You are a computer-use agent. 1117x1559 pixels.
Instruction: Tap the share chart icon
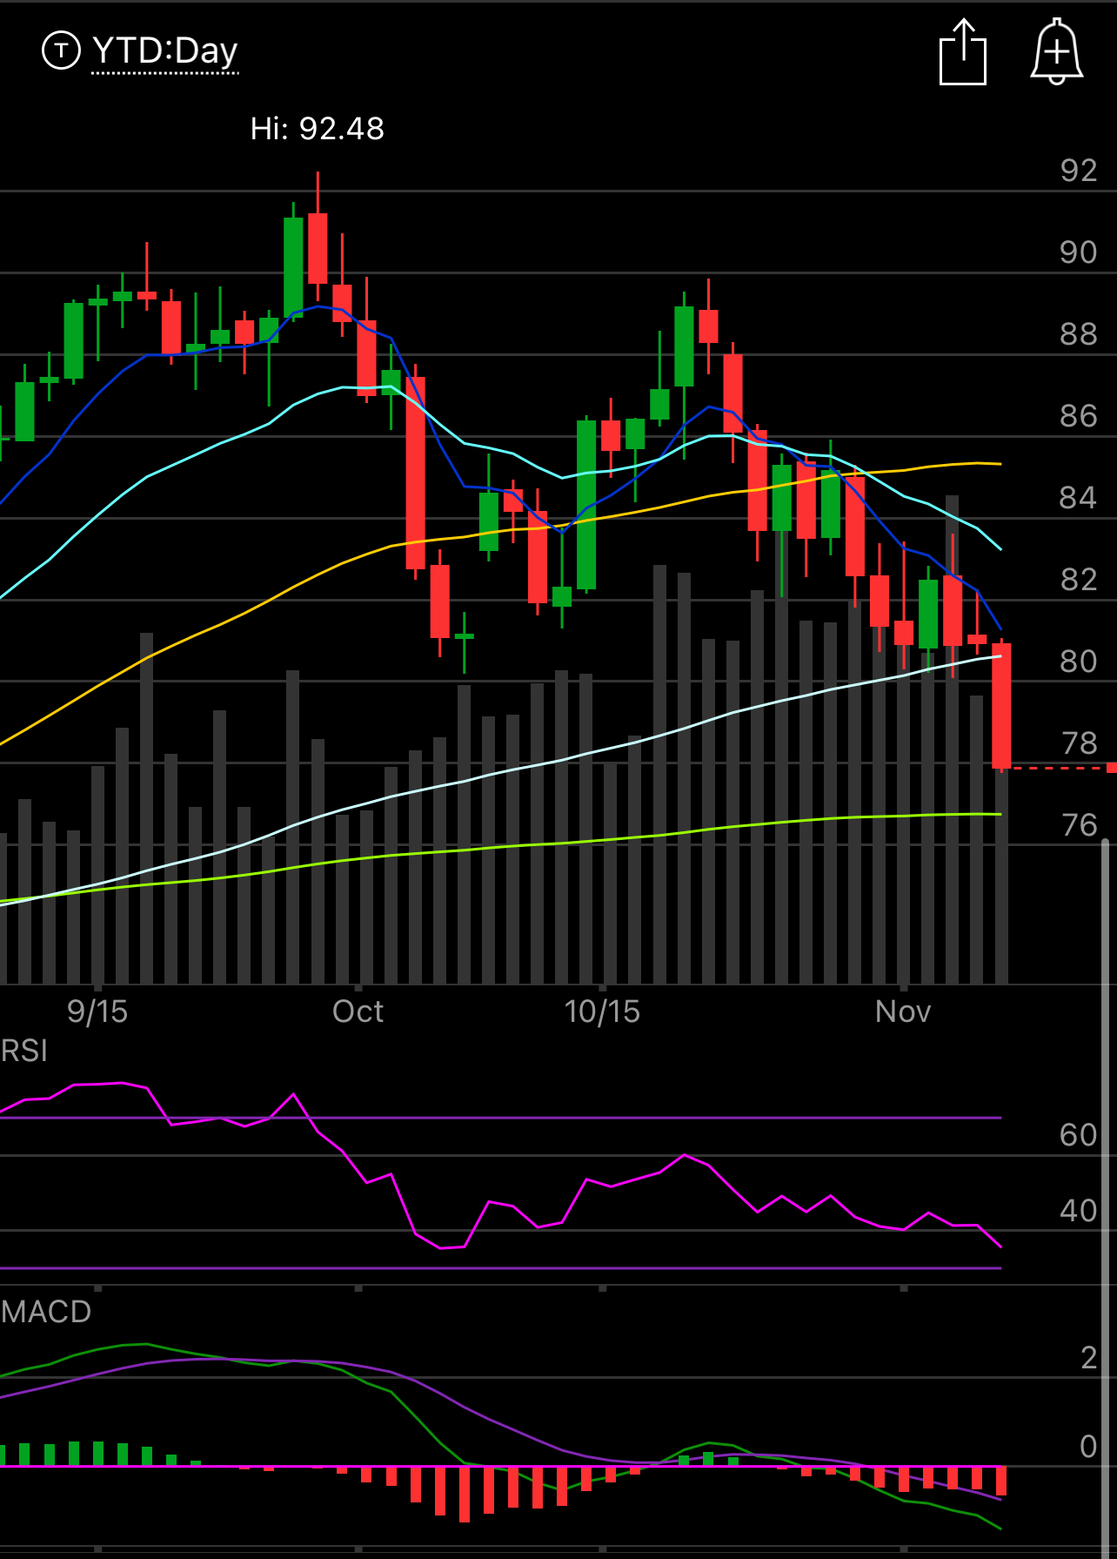963,52
